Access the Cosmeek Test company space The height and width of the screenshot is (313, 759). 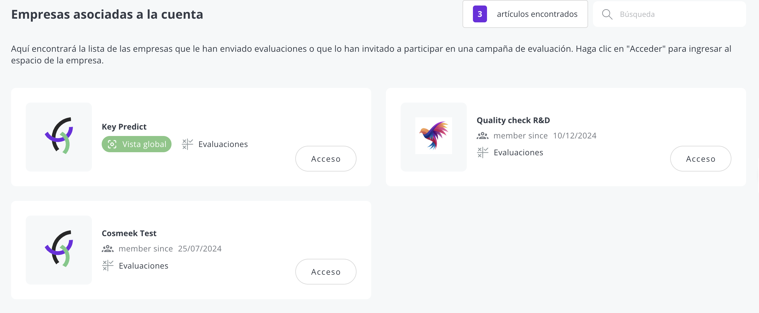tap(326, 272)
